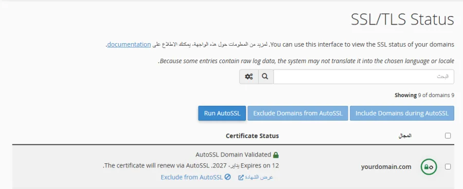The width and height of the screenshot is (463, 189).
Task: Click Exclude Domains from AutoSSL button
Action: pyautogui.click(x=298, y=113)
